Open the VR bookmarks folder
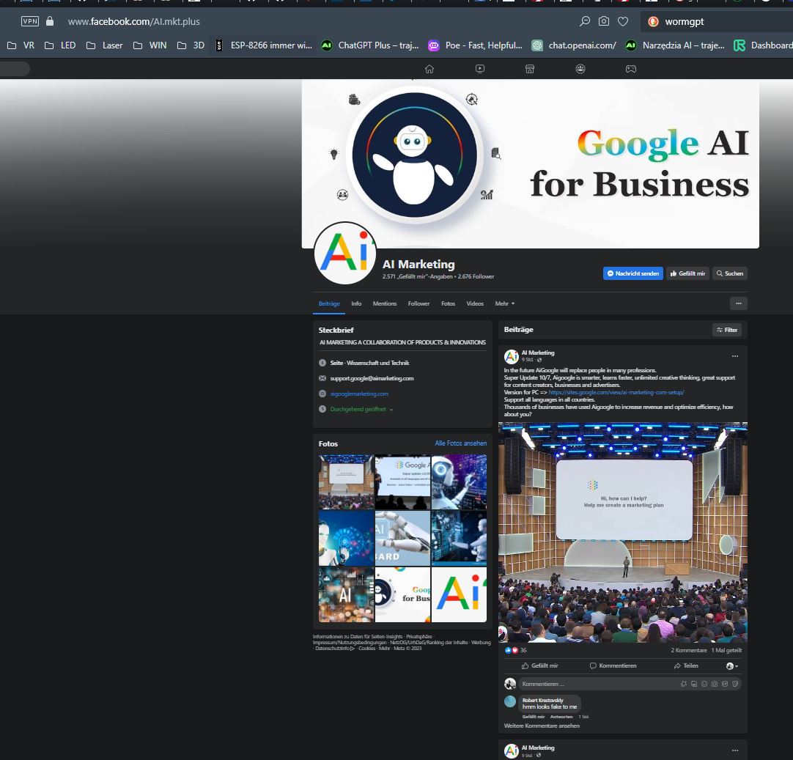 21,45
